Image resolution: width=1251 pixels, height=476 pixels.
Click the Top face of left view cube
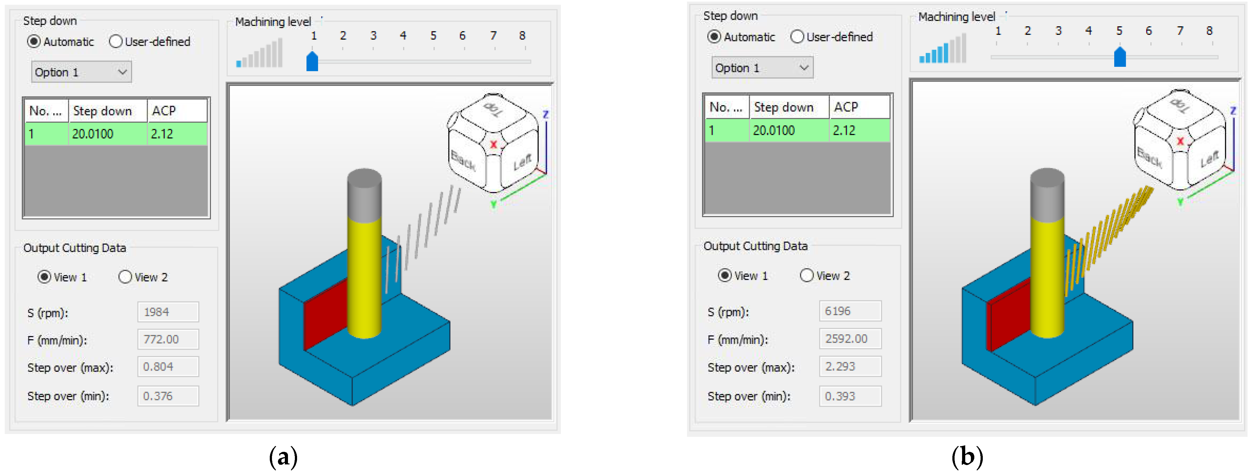492,110
